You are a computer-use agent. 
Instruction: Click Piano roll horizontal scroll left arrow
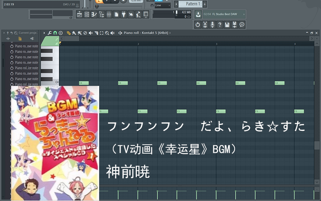pos(62,38)
